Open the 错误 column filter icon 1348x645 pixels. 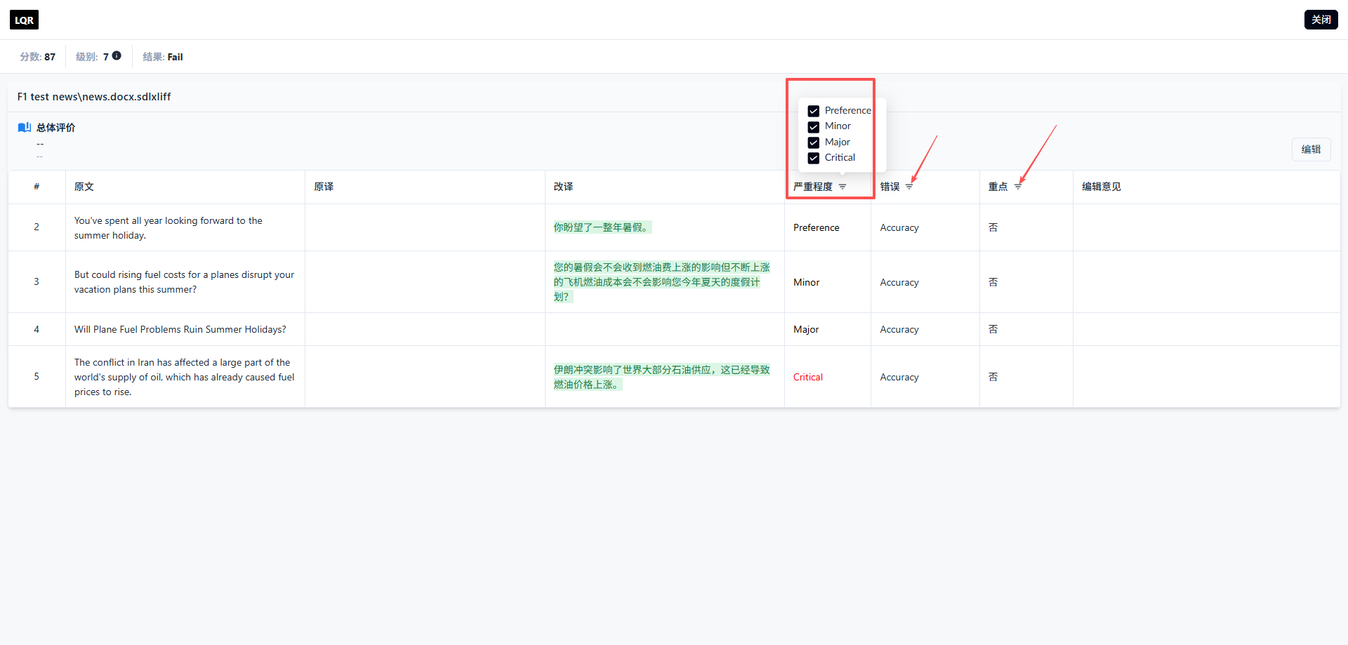tap(909, 187)
